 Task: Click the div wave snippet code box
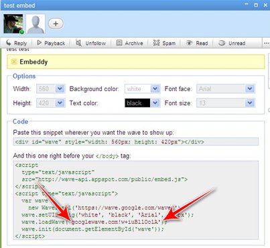(x=136, y=141)
